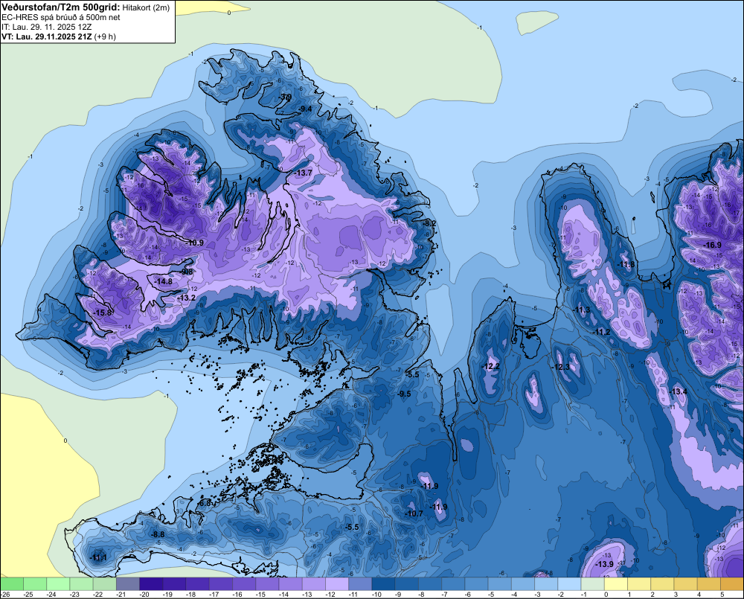Click the legend swatch between -10 and -9
Viewport: 744px width, 599px height.
click(x=383, y=584)
